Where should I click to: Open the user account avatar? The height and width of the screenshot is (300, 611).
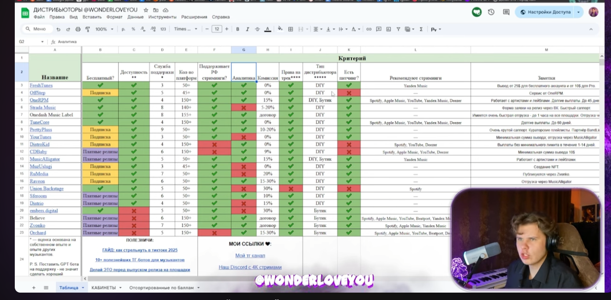(593, 12)
